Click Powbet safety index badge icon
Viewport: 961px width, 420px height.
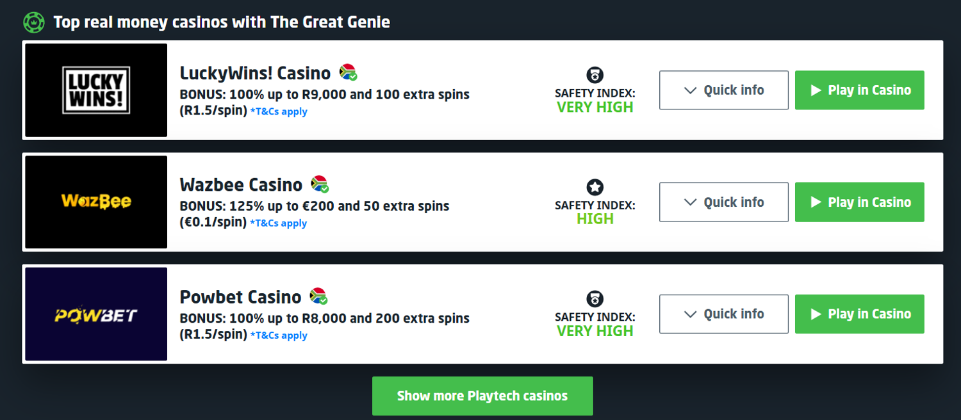click(x=595, y=299)
